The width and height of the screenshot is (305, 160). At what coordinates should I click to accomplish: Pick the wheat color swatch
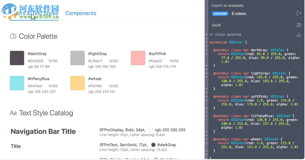[x=77, y=83]
